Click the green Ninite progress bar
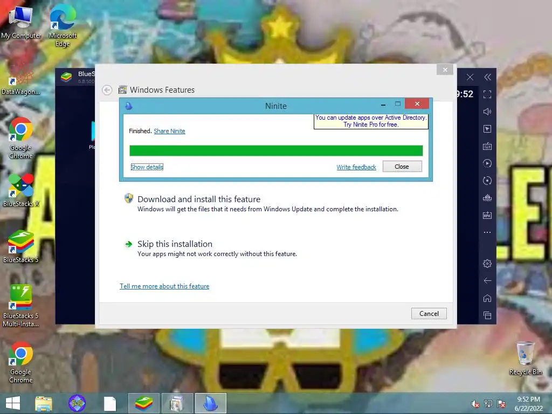Screen dimensions: 552x414 coord(276,150)
